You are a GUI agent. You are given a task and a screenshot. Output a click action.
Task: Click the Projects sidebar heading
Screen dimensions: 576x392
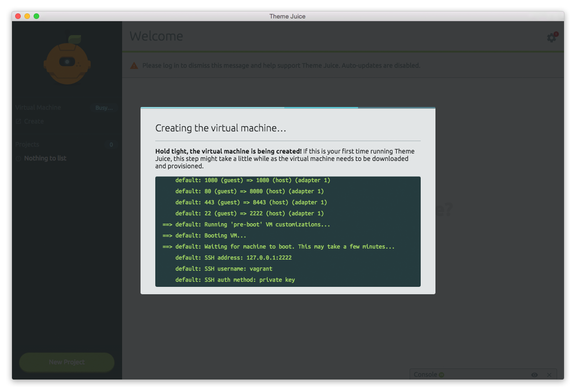click(27, 144)
